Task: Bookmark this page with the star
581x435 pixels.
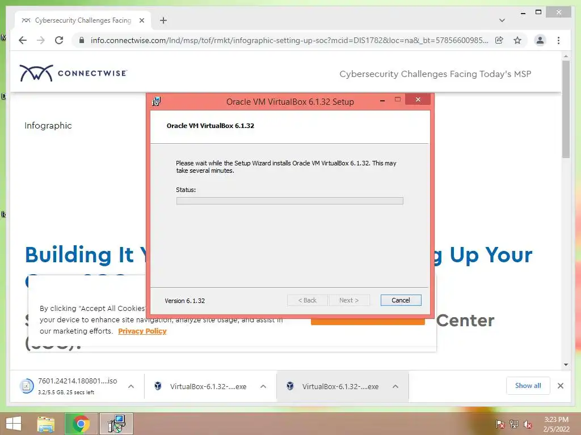Action: tap(517, 40)
